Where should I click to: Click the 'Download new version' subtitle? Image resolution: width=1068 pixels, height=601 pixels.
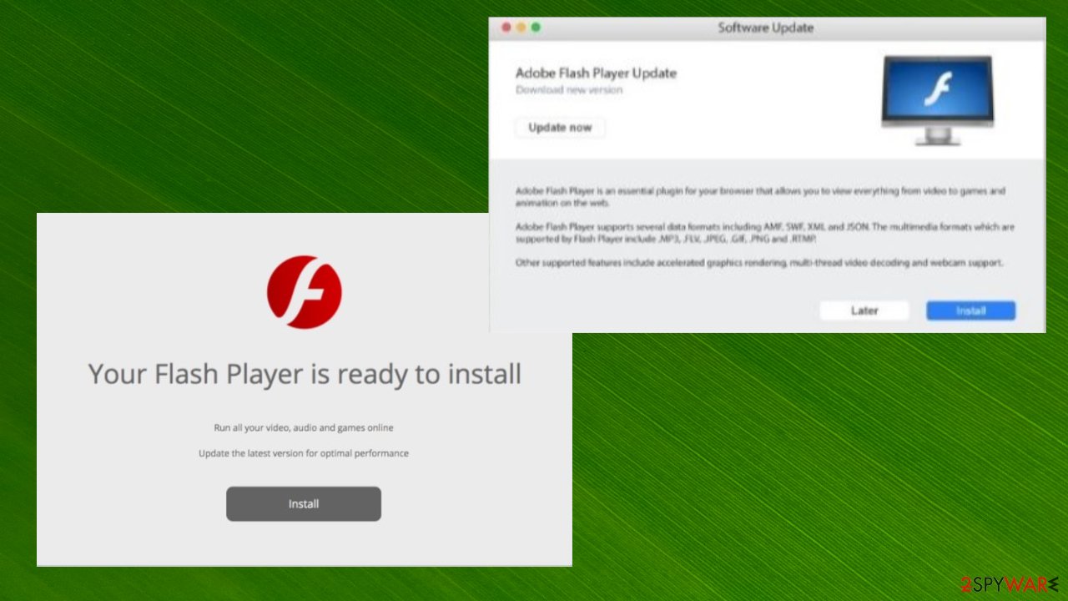coord(569,90)
